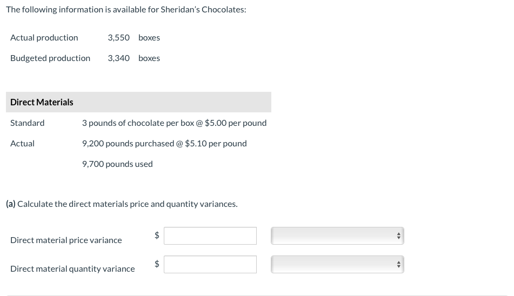Click the direct material quantity variance input field
This screenshot has height=296, width=514.
(210, 264)
